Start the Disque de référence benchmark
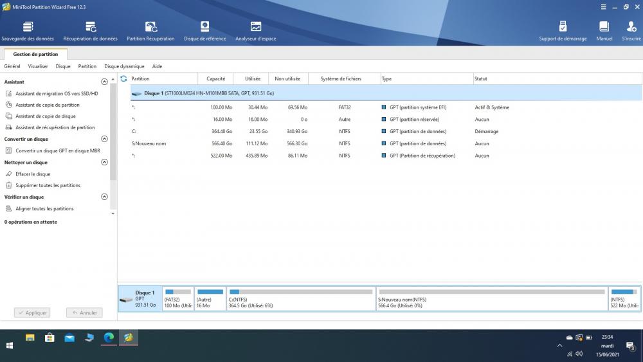The height and width of the screenshot is (362, 643). coord(204,31)
